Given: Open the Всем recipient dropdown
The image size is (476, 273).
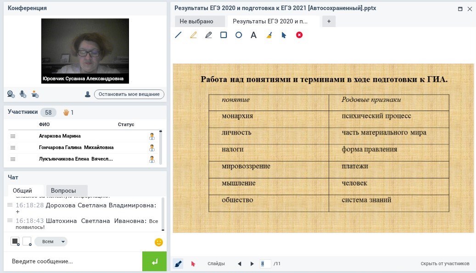Looking at the screenshot, I should (x=51, y=241).
